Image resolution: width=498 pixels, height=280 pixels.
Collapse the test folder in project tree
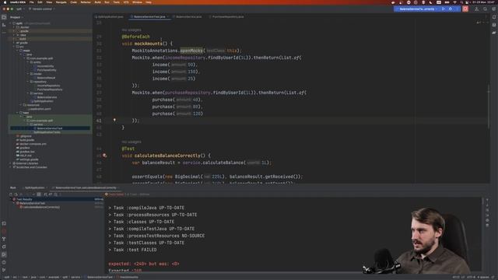pos(17,113)
